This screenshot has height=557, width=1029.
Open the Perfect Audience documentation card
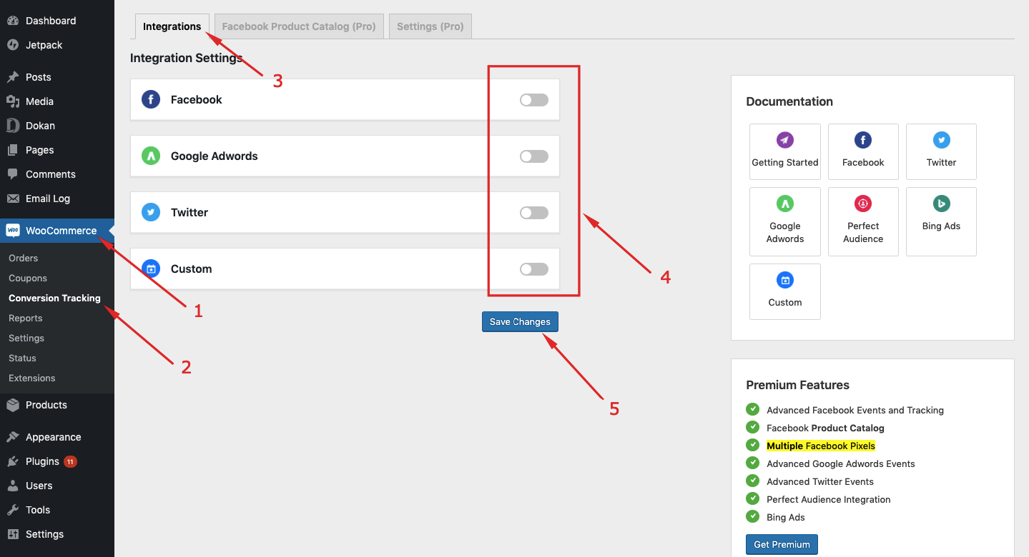862,221
